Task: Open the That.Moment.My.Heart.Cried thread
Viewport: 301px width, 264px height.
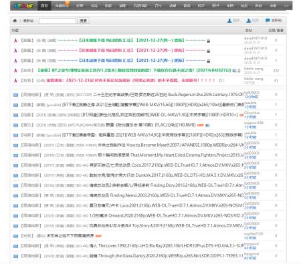Action: point(171,155)
